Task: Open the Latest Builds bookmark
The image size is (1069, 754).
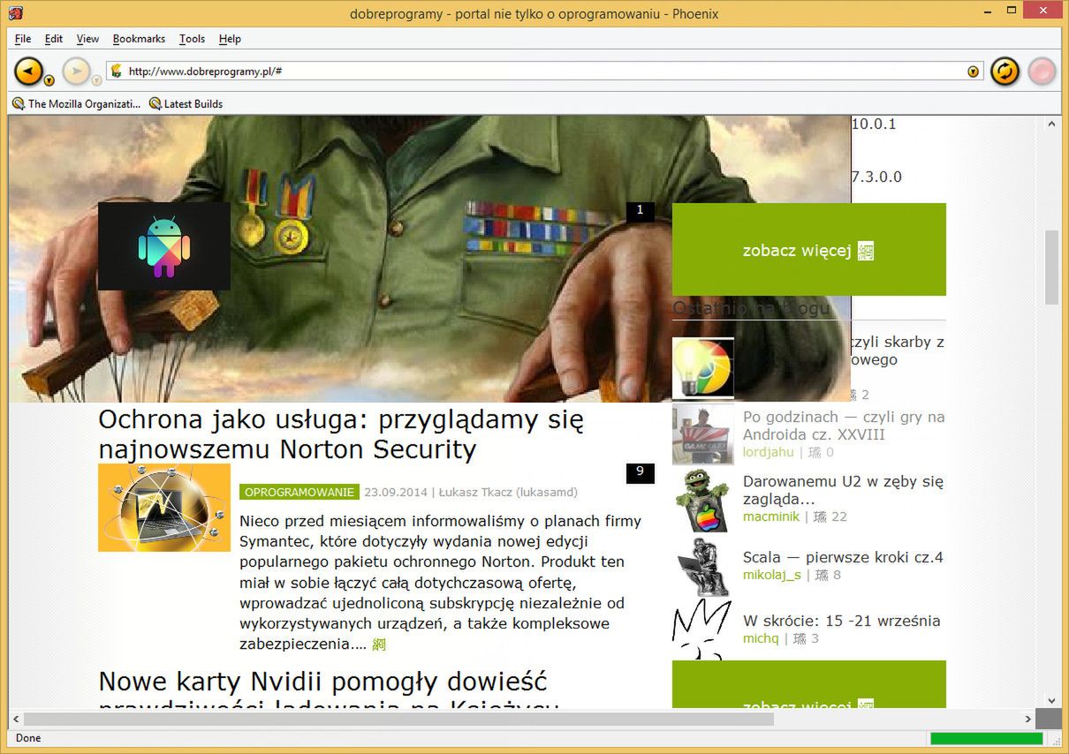Action: 186,103
